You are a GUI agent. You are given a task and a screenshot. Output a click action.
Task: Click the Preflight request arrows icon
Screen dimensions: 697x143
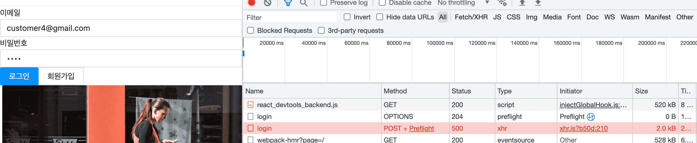(x=591, y=117)
